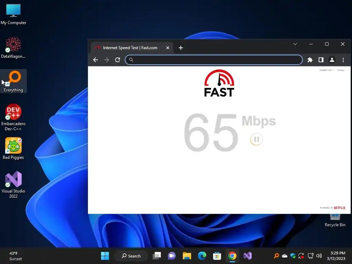The image size is (352, 264).
Task: Open a new Chrome tab
Action: coord(181,47)
